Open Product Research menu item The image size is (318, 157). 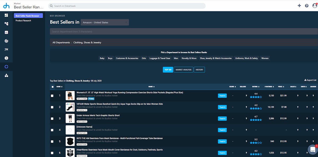coord(23,20)
